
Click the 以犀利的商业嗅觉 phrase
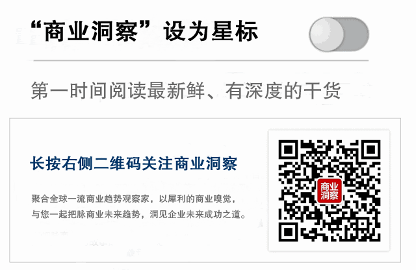[x=195, y=199]
